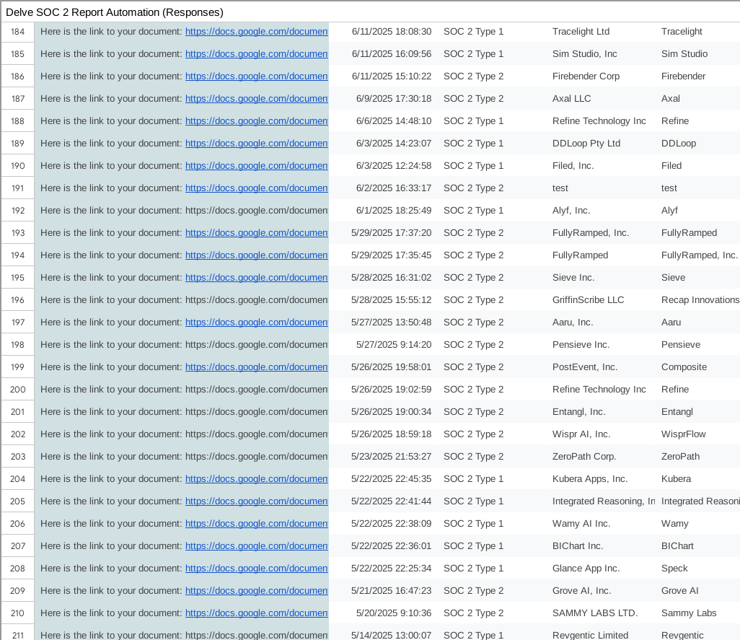740x640 pixels.
Task: Open the document link in row 209
Action: pos(256,590)
